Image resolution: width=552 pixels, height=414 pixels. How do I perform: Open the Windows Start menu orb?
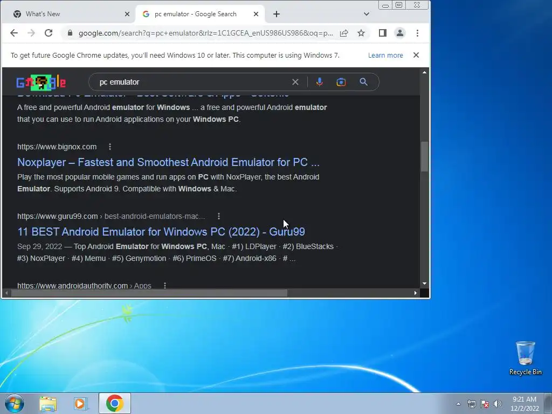[15, 403]
